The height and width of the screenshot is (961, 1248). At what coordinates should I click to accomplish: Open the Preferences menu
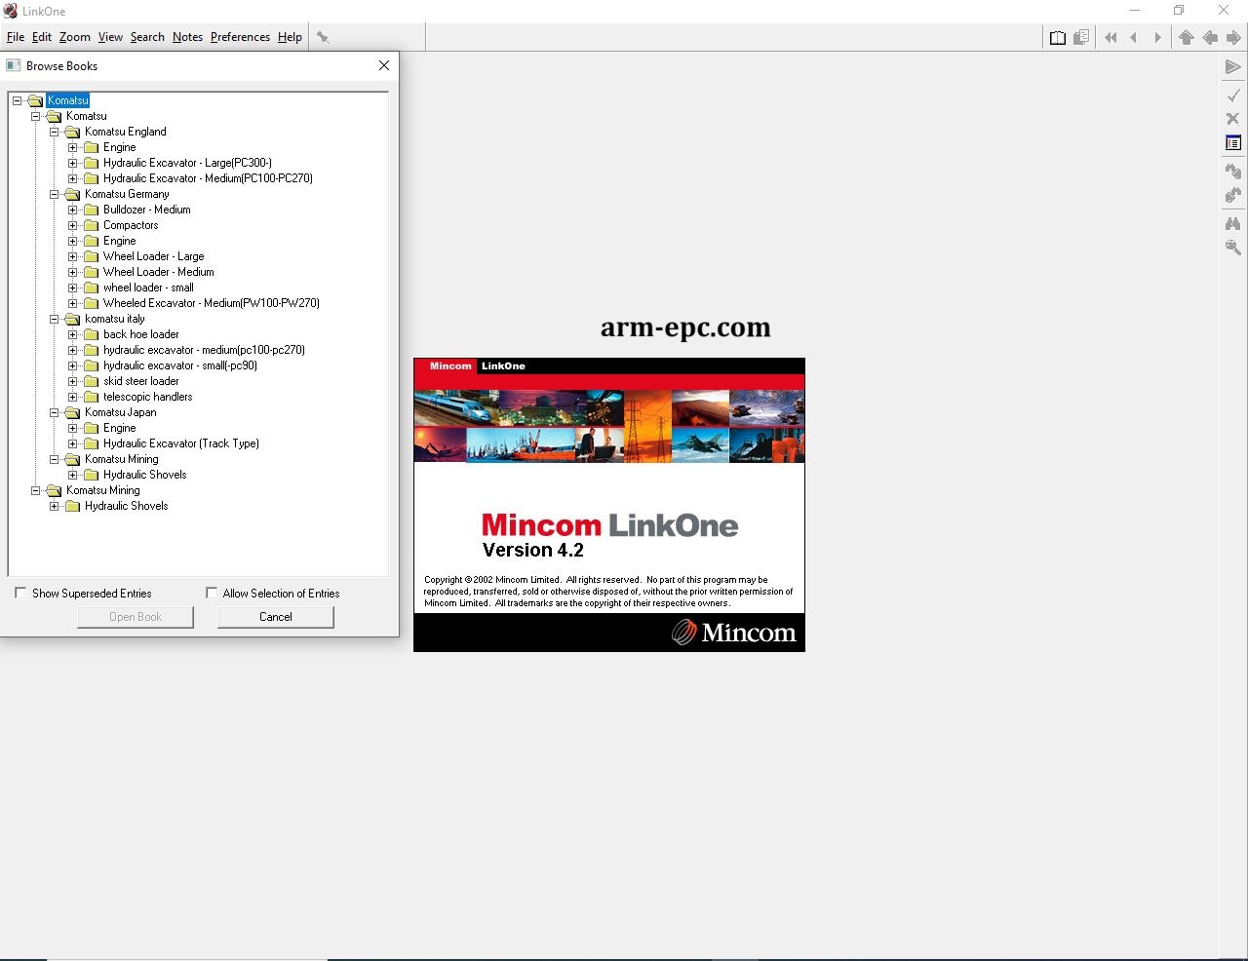[240, 37]
